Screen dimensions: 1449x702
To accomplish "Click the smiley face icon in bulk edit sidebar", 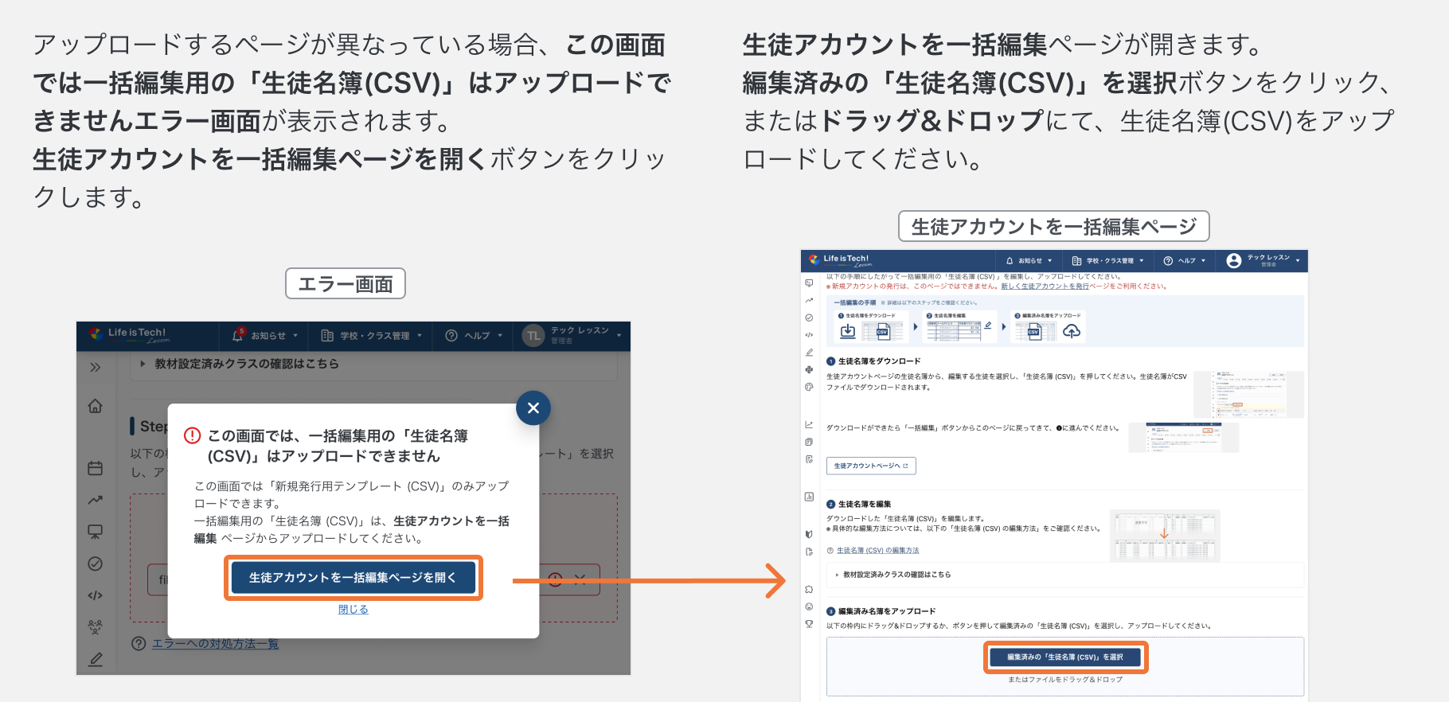I will (809, 606).
